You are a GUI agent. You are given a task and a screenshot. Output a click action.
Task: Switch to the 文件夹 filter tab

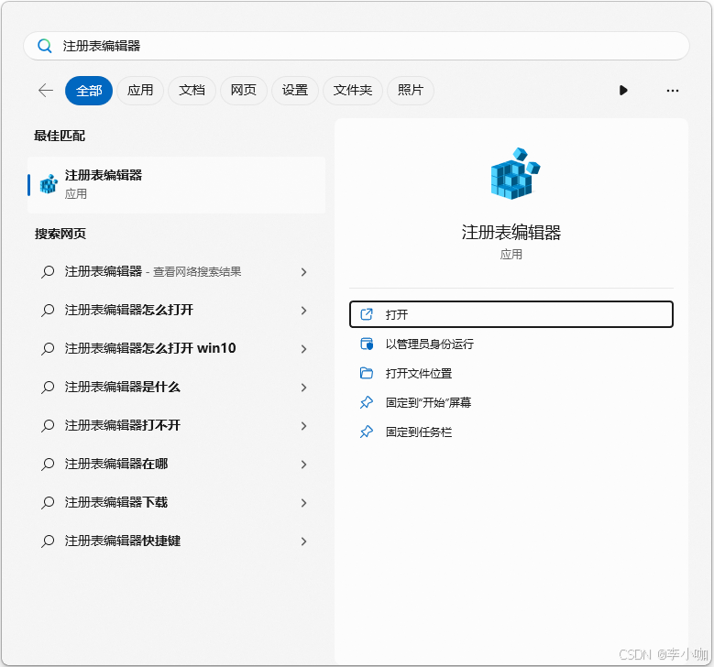pyautogui.click(x=353, y=91)
